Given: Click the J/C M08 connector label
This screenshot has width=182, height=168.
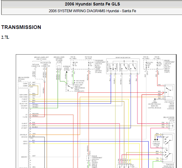Looking at the screenshot, I should click(59, 62).
